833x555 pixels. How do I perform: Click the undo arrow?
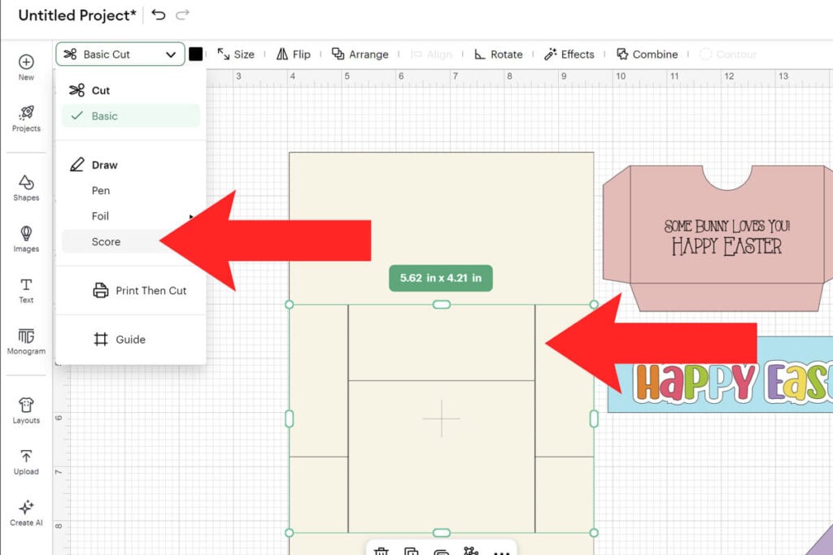(x=159, y=15)
